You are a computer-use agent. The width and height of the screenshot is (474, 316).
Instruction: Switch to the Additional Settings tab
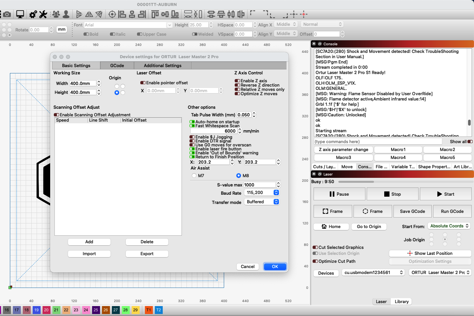(x=163, y=65)
